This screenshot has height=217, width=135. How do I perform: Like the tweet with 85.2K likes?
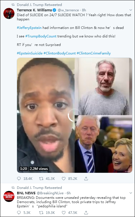[64, 179]
